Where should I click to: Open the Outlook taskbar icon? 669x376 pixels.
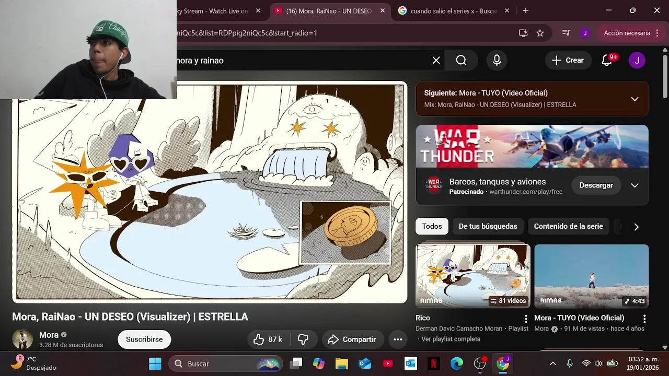tap(410, 363)
